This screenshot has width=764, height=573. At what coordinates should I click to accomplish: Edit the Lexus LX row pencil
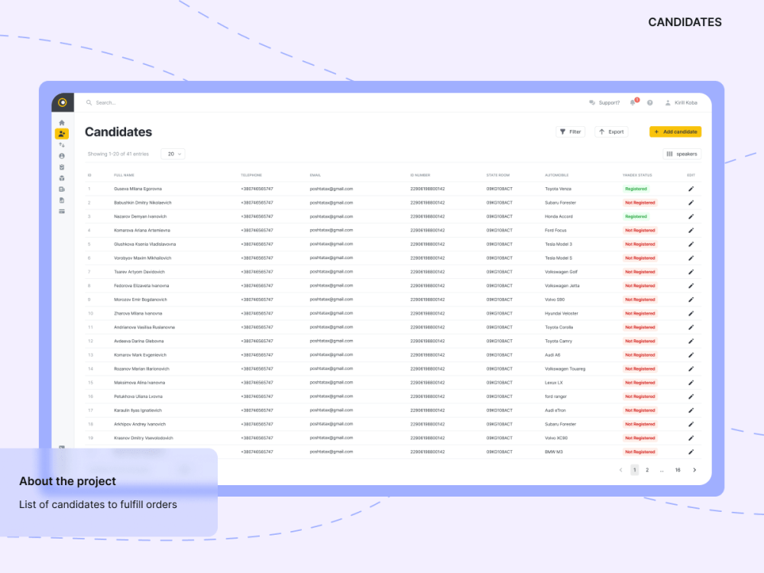coord(691,383)
